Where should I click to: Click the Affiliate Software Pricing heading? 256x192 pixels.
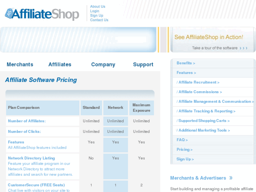click(x=41, y=80)
